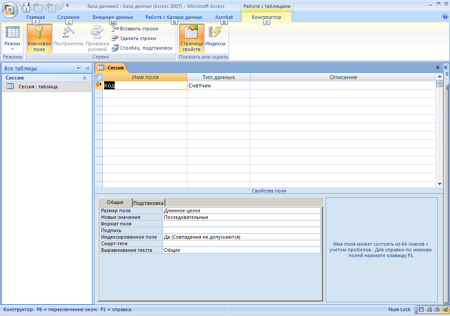Click Проверка условий validation icon
This screenshot has width=450, height=316.
pyautogui.click(x=97, y=38)
